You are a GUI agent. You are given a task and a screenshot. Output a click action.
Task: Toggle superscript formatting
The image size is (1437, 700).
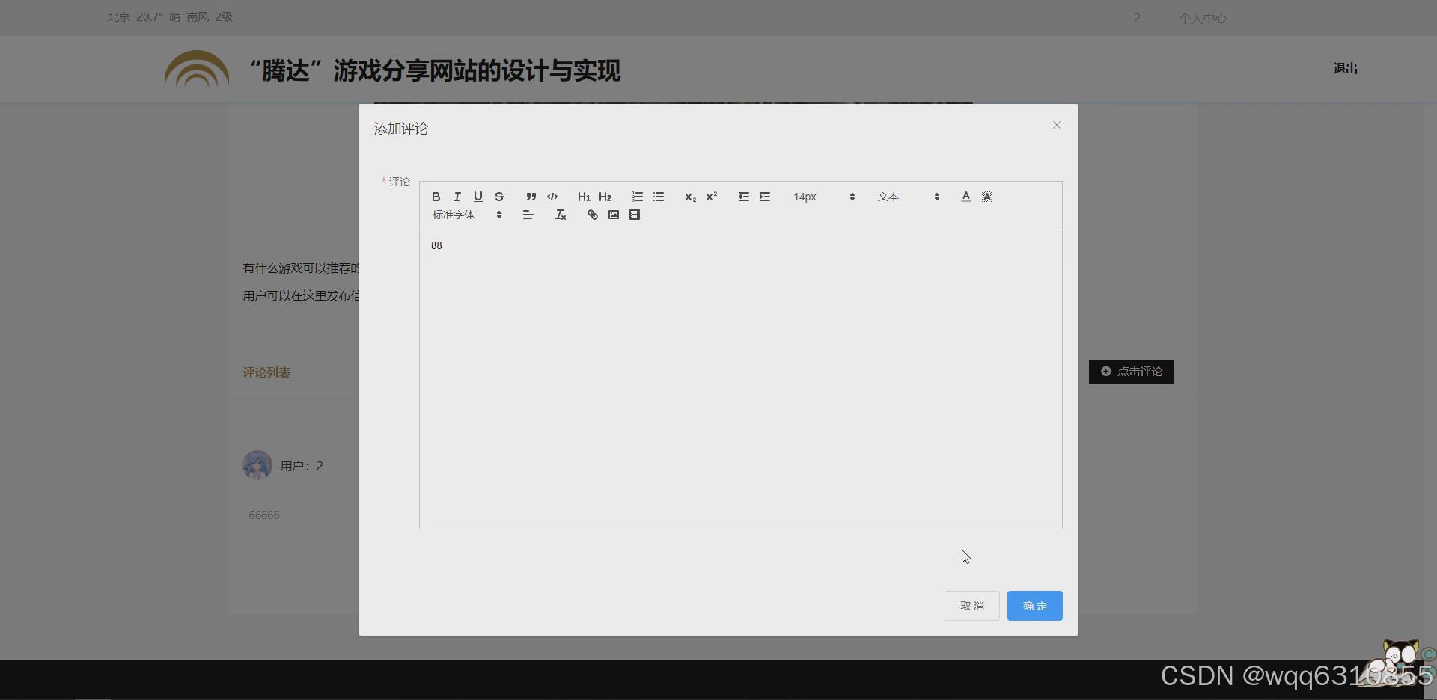point(711,197)
